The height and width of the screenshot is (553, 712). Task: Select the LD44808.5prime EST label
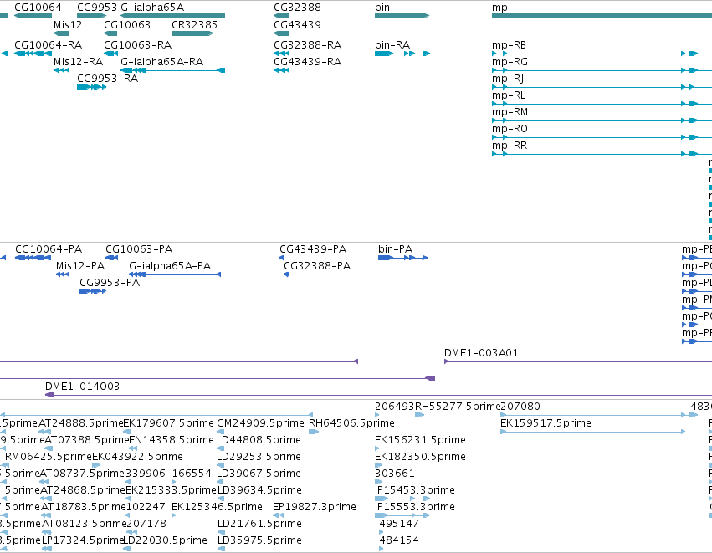tap(259, 440)
